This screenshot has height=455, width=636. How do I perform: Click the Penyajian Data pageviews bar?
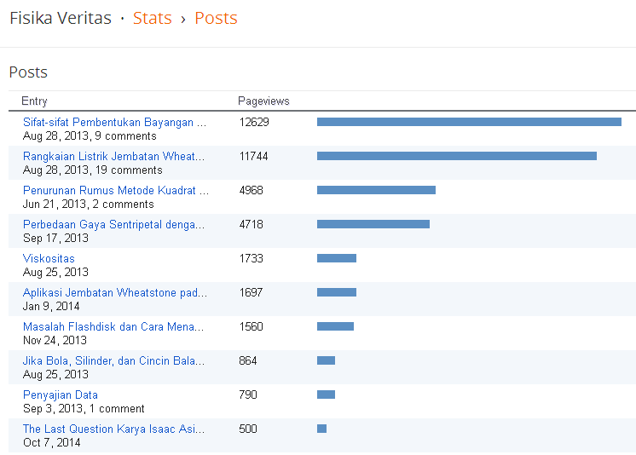point(327,395)
